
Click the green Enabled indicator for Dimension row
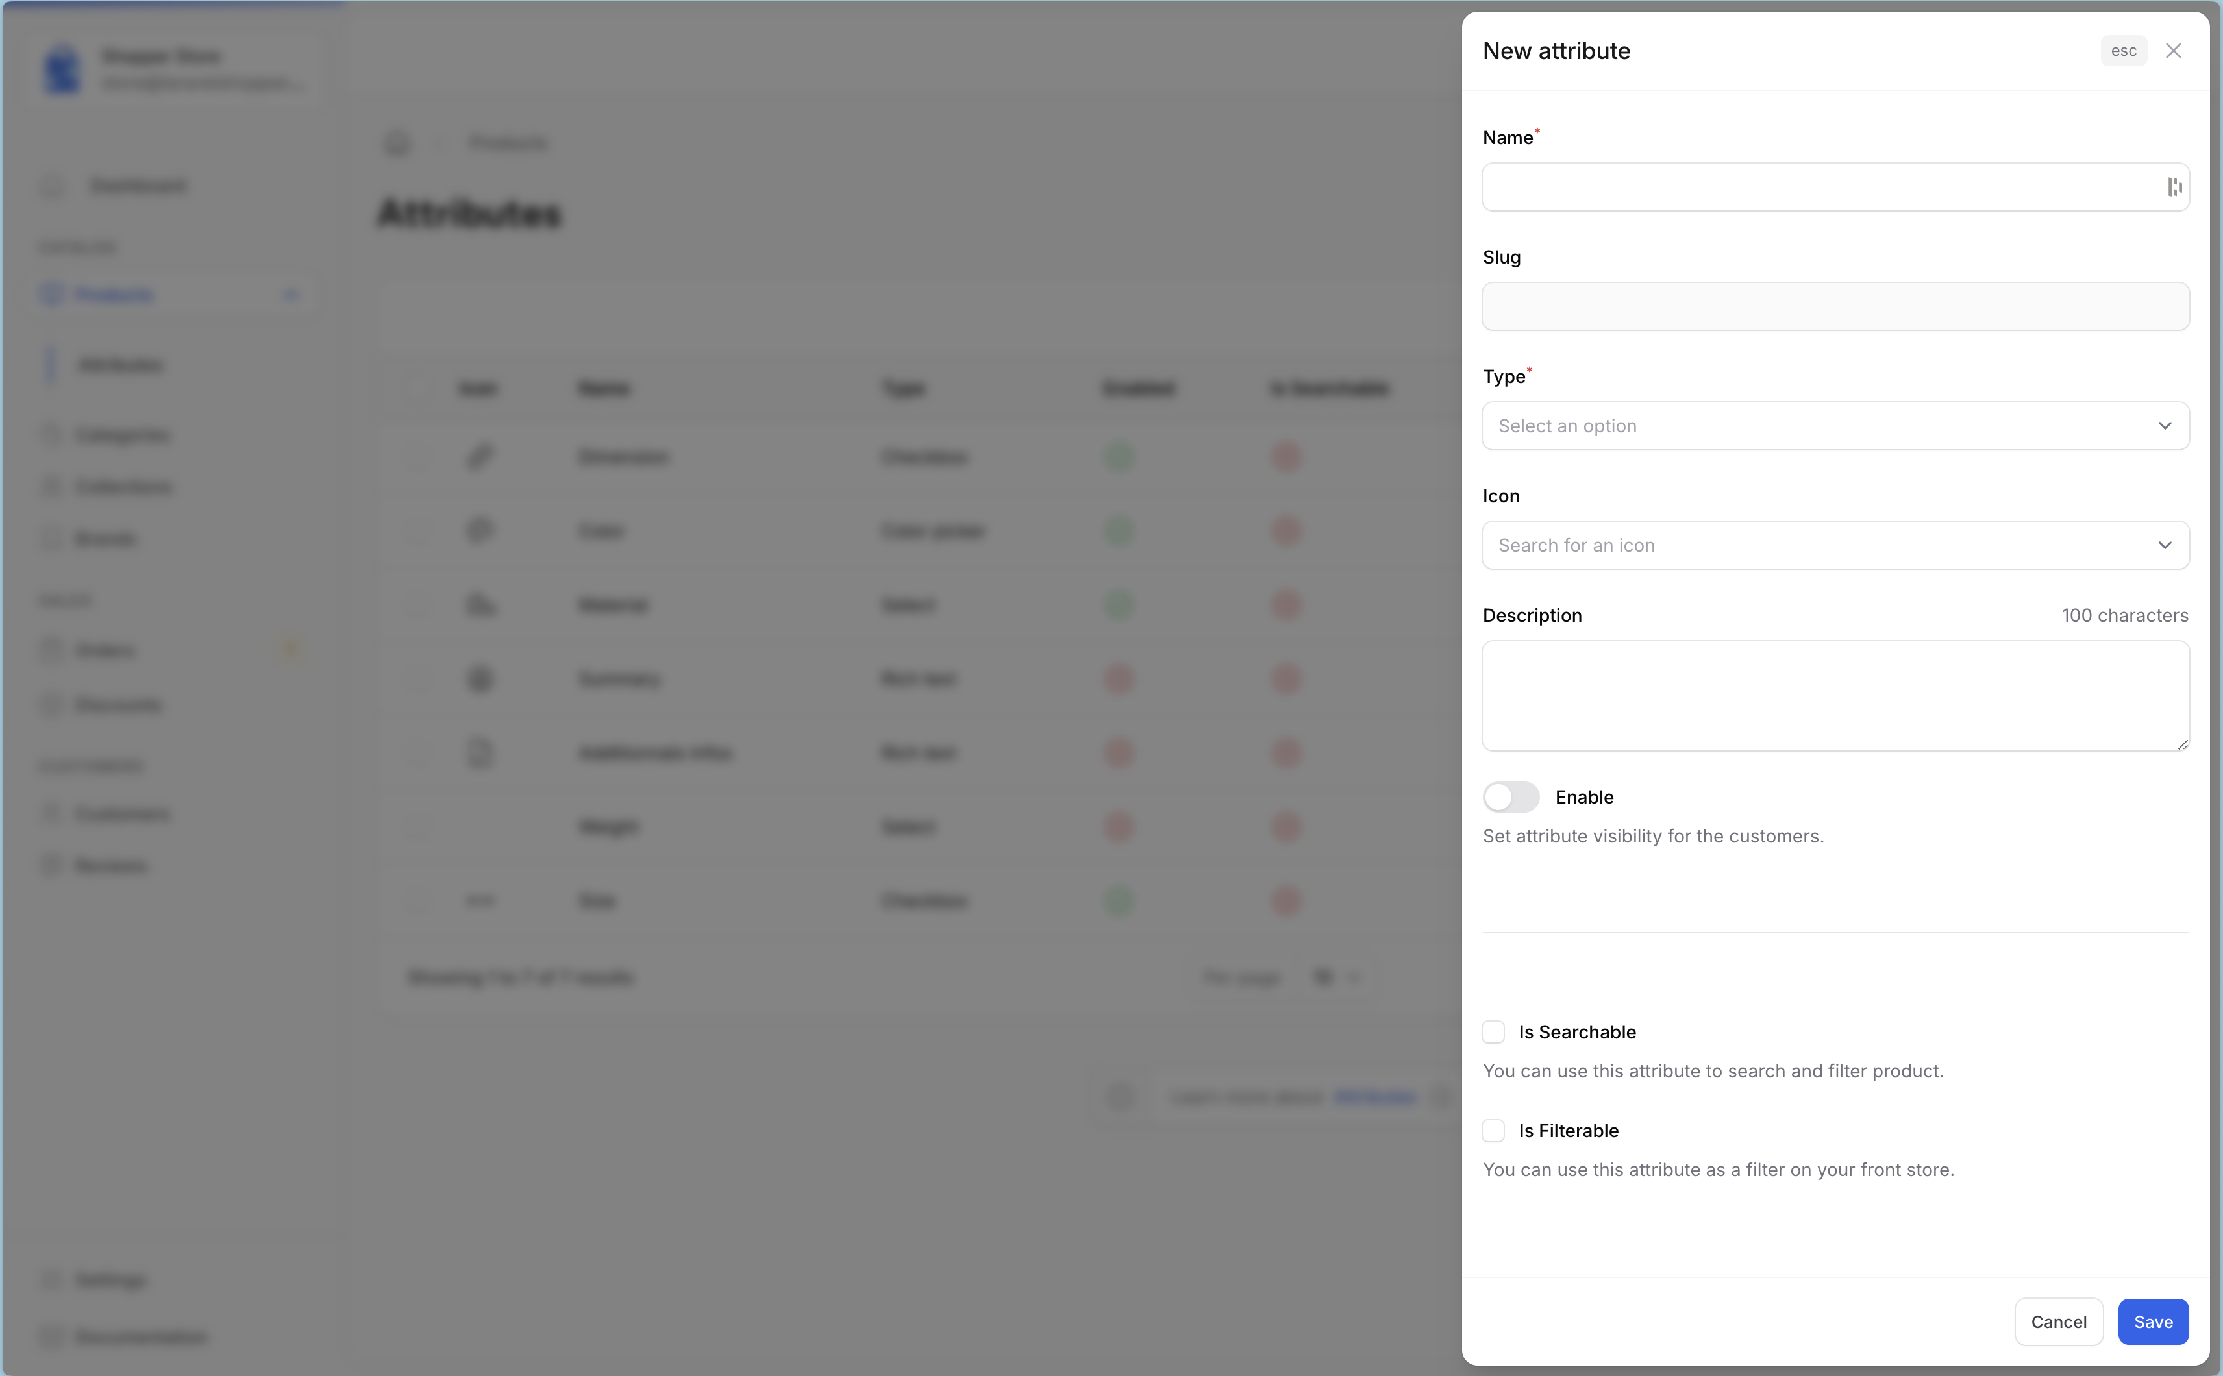pyautogui.click(x=1118, y=457)
